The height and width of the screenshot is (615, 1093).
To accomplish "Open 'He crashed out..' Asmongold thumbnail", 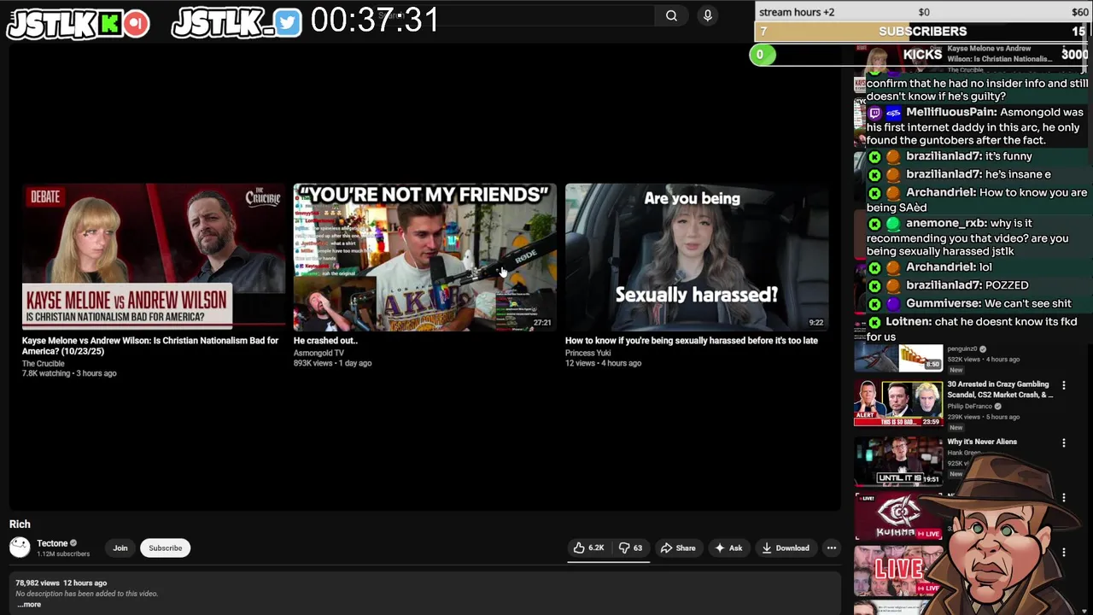I will (424, 257).
